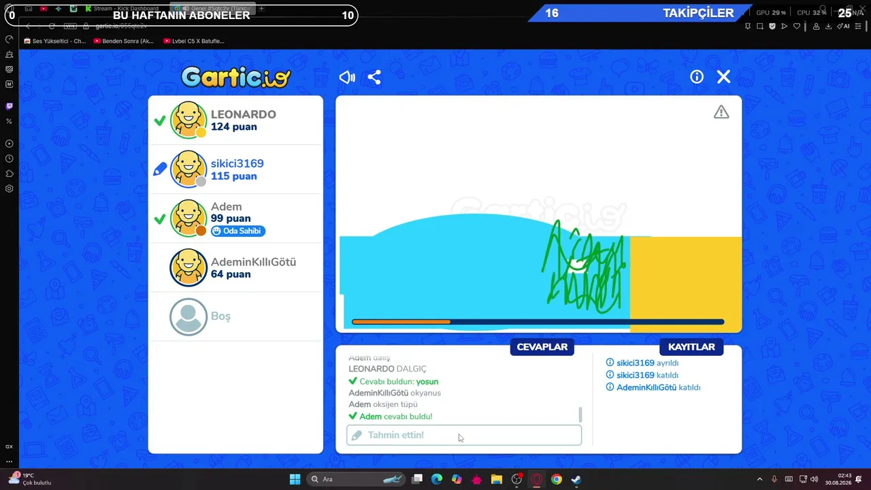Click the AdeminKıllıGötü okyanus chat message

coord(395,393)
